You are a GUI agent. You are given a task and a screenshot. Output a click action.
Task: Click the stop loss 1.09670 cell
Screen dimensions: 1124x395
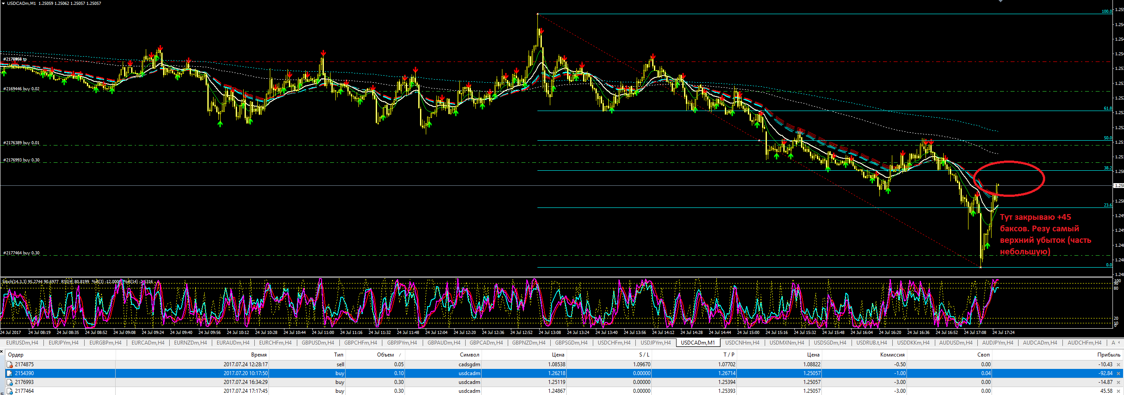642,364
